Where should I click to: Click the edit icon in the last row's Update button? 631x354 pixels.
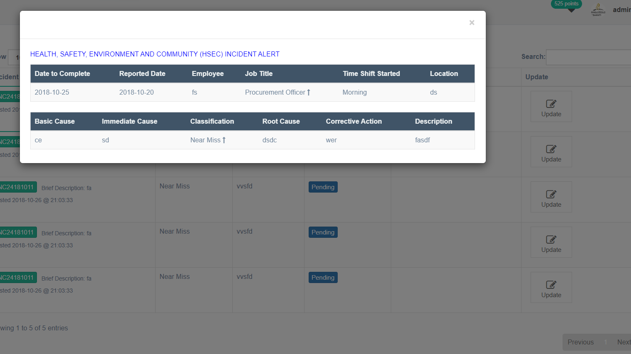[551, 285]
